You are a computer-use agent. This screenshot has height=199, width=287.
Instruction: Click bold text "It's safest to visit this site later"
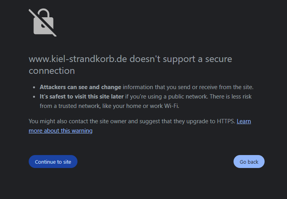(x=81, y=97)
